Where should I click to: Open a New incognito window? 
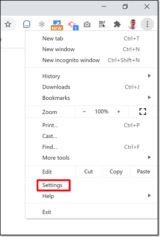(x=91, y=60)
